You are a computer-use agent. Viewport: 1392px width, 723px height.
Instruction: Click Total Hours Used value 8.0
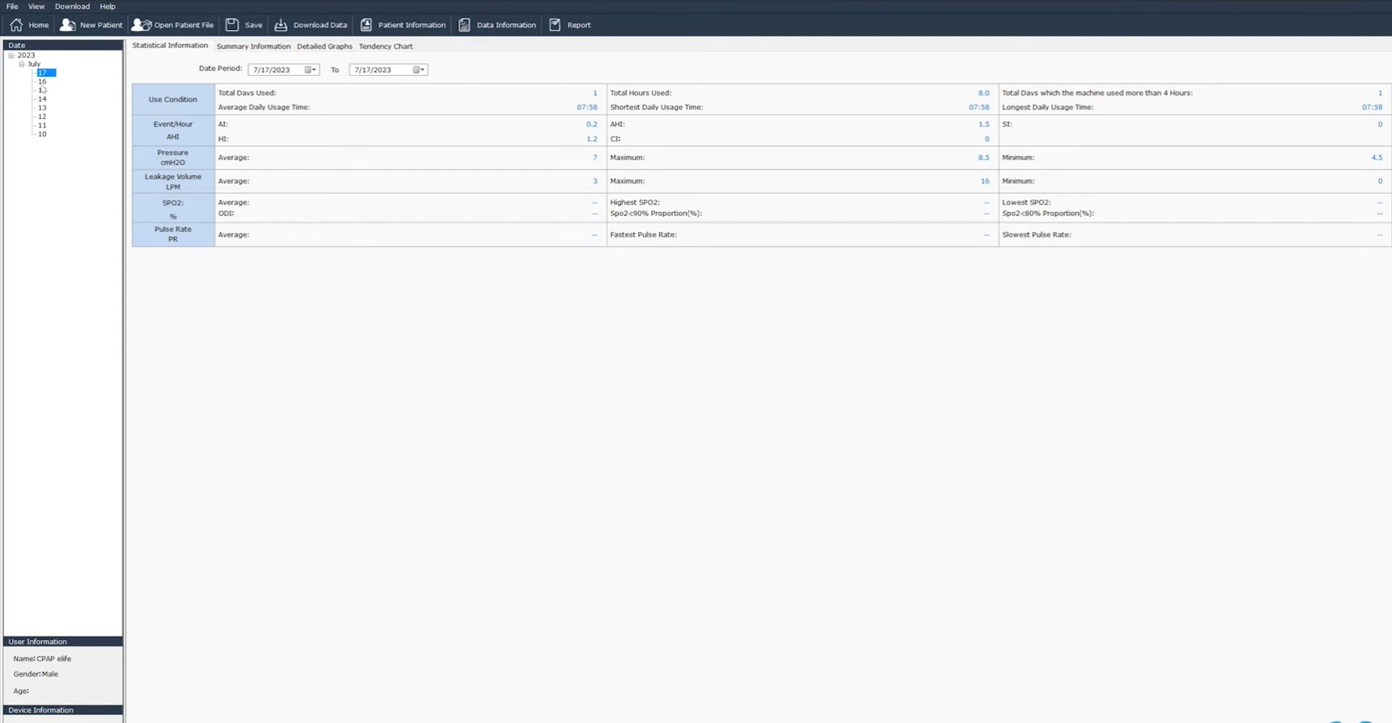tap(984, 93)
